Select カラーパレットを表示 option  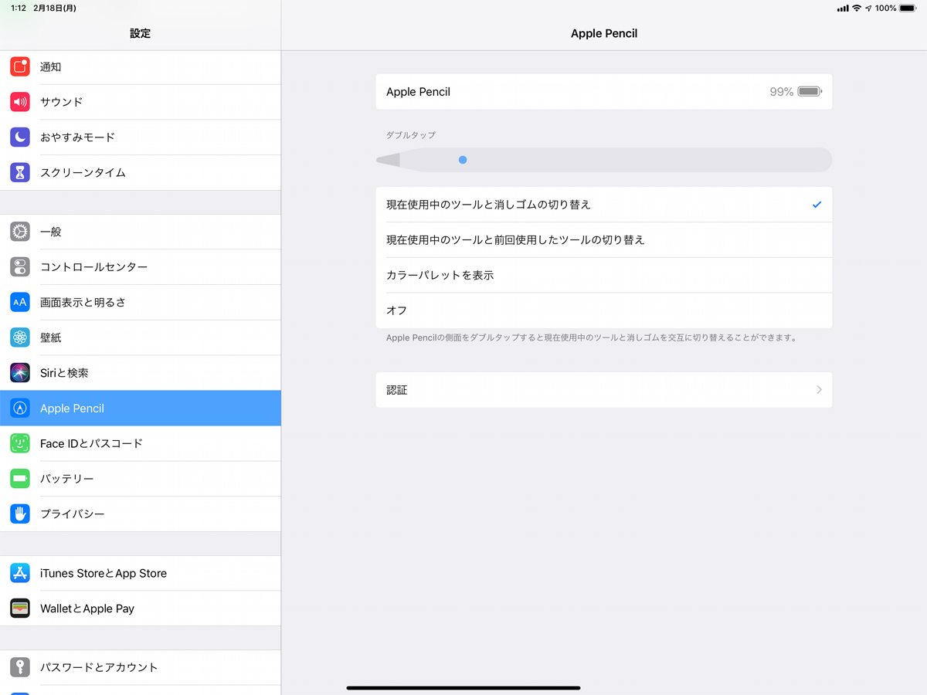604,275
